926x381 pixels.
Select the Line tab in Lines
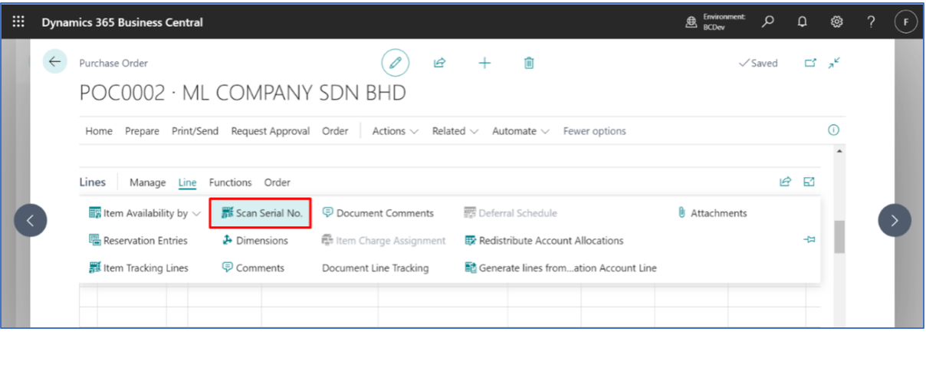click(187, 182)
